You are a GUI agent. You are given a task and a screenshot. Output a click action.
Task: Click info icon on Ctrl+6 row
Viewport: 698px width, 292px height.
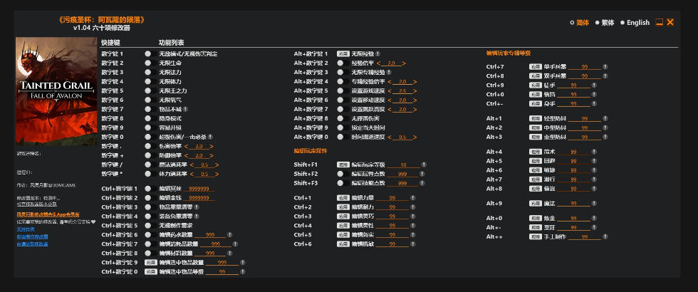pyautogui.click(x=413, y=244)
